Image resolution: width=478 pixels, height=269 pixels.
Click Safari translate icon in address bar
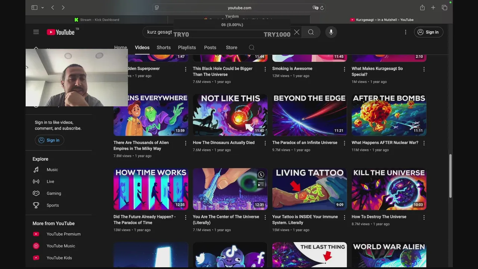coord(315,7)
